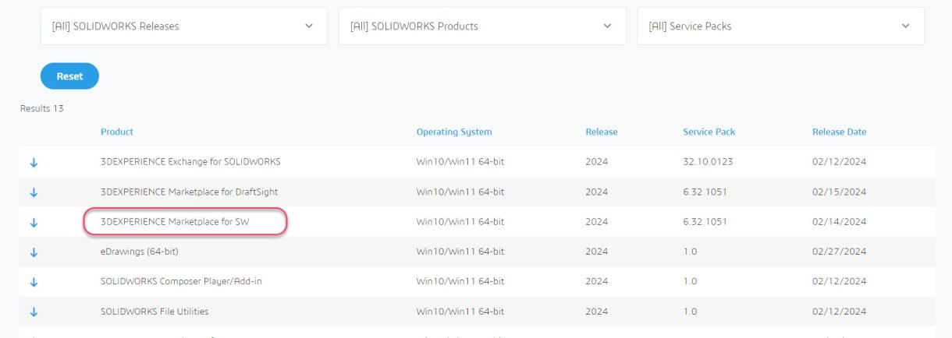Sort by the Release column header
The image size is (952, 338).
pyautogui.click(x=602, y=132)
